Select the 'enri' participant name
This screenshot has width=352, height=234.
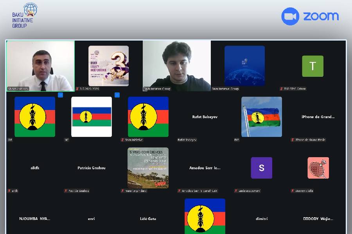click(x=92, y=219)
